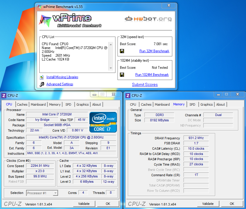Run the 1024M Benchmark
246x209 pixels.
click(x=152, y=75)
